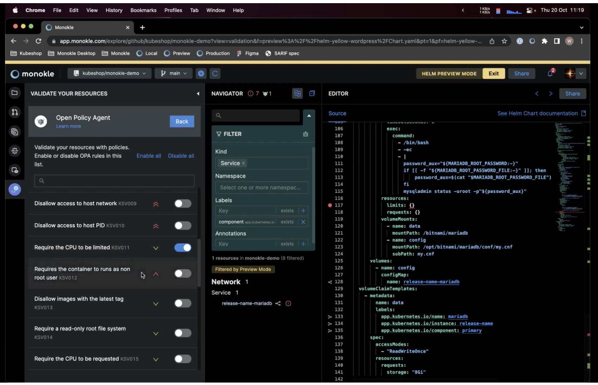Click the highlighted navigator view icon
This screenshot has width=598, height=385.
point(297,94)
